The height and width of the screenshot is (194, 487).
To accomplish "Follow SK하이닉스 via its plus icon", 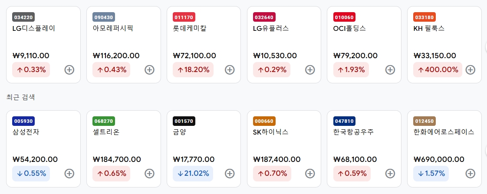I will [310, 174].
